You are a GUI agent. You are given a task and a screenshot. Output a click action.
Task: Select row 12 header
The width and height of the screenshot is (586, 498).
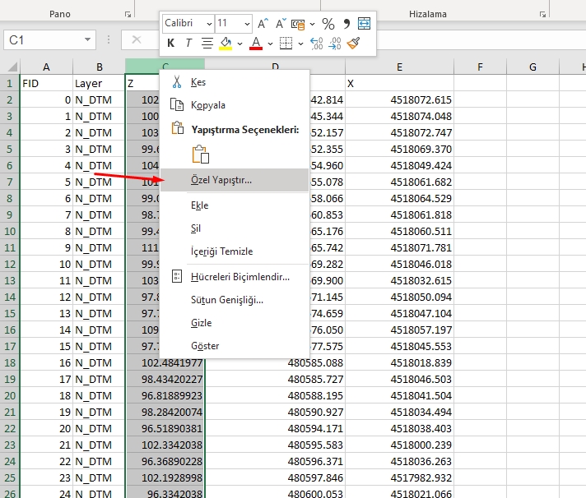click(10, 264)
